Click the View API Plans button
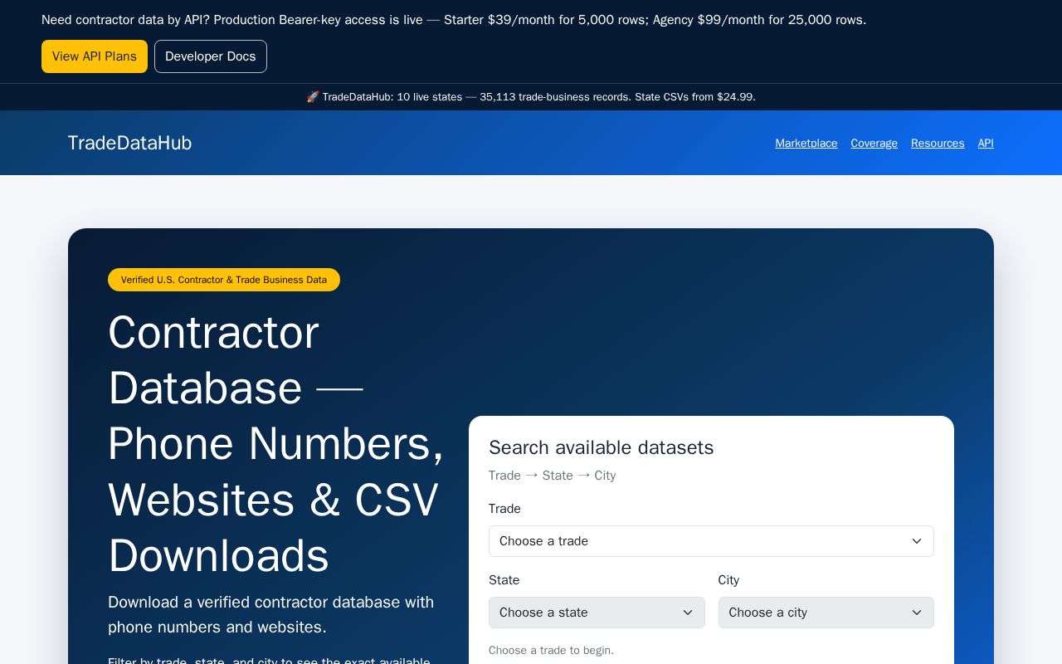This screenshot has height=664, width=1062. pos(95,56)
